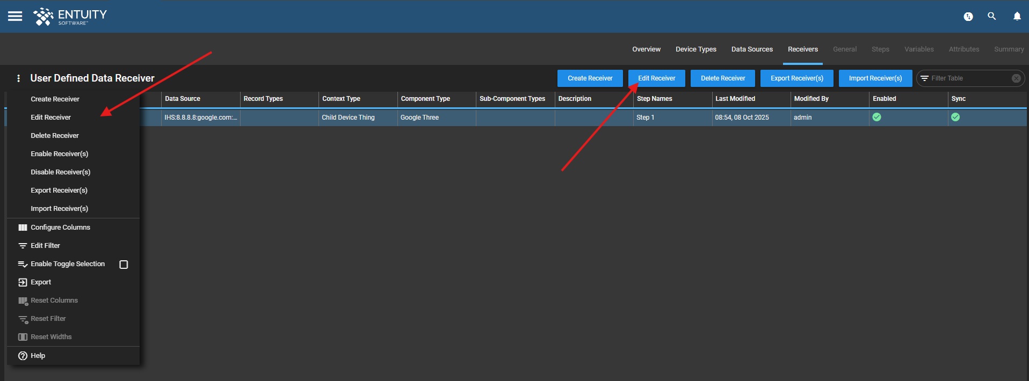
Task: Click the Enable Toggle Selection icon
Action: pyautogui.click(x=23, y=264)
